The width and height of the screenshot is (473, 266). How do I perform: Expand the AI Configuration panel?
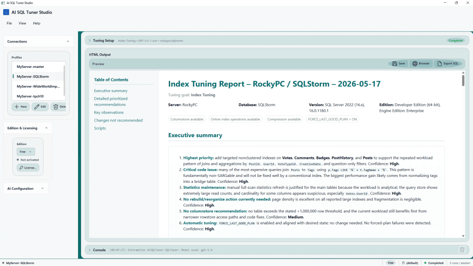(43, 188)
